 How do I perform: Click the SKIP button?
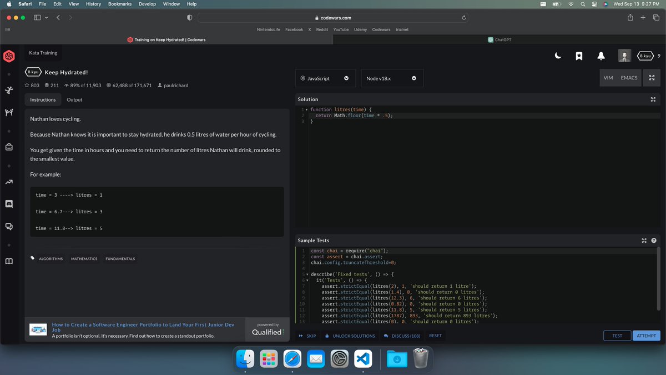307,336
